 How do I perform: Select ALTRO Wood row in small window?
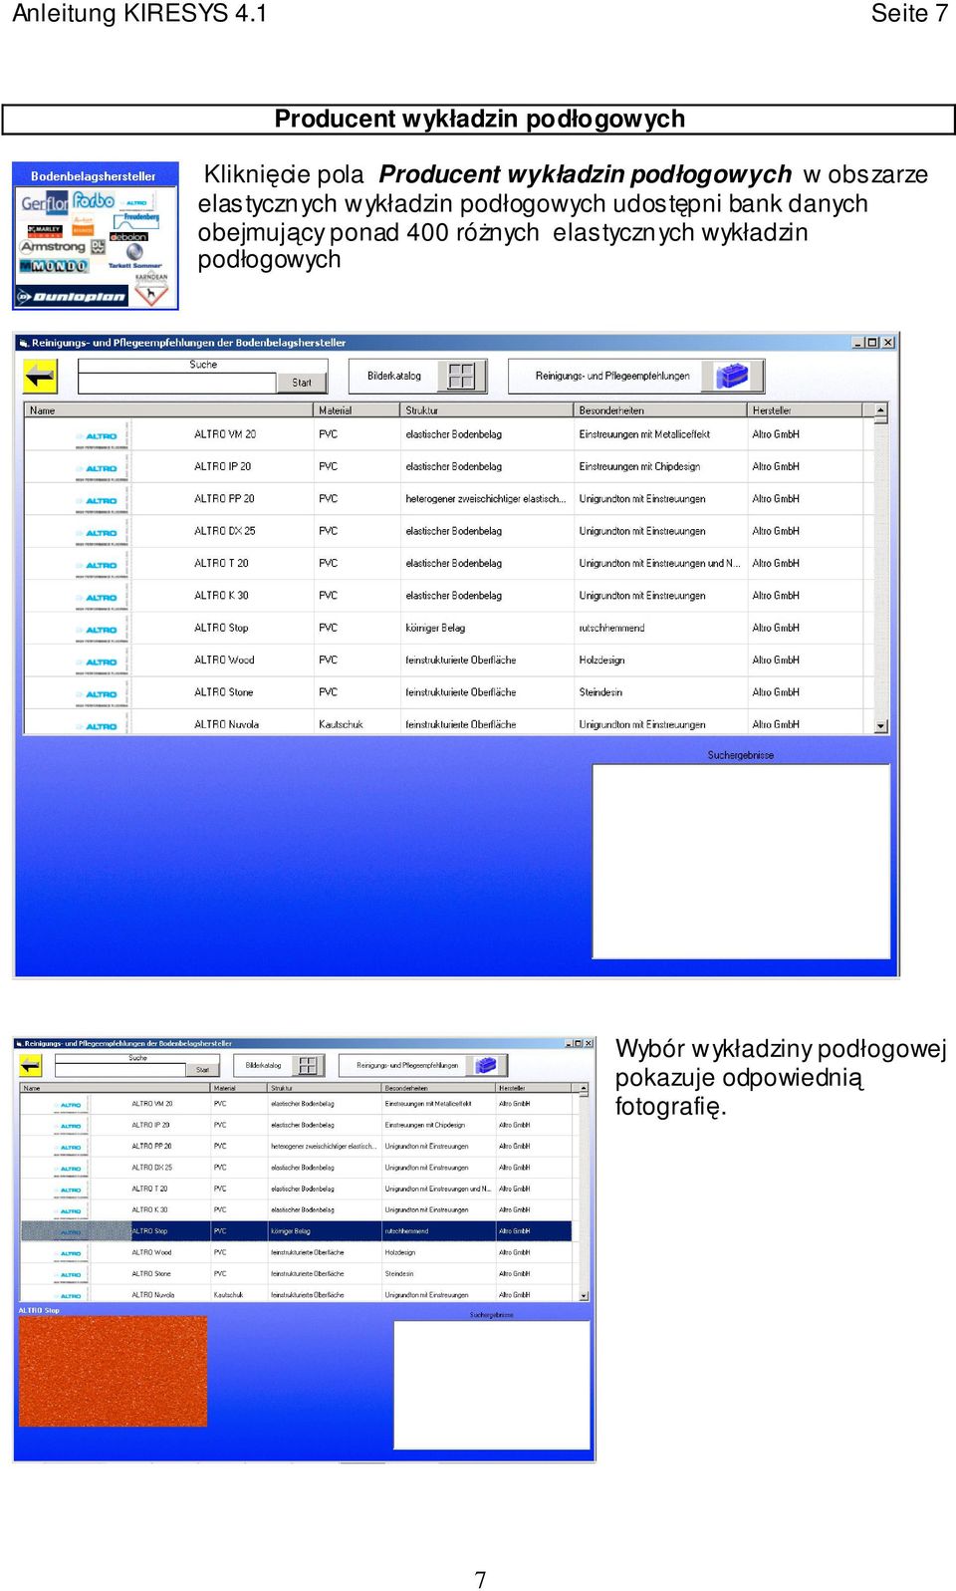[x=297, y=1252]
